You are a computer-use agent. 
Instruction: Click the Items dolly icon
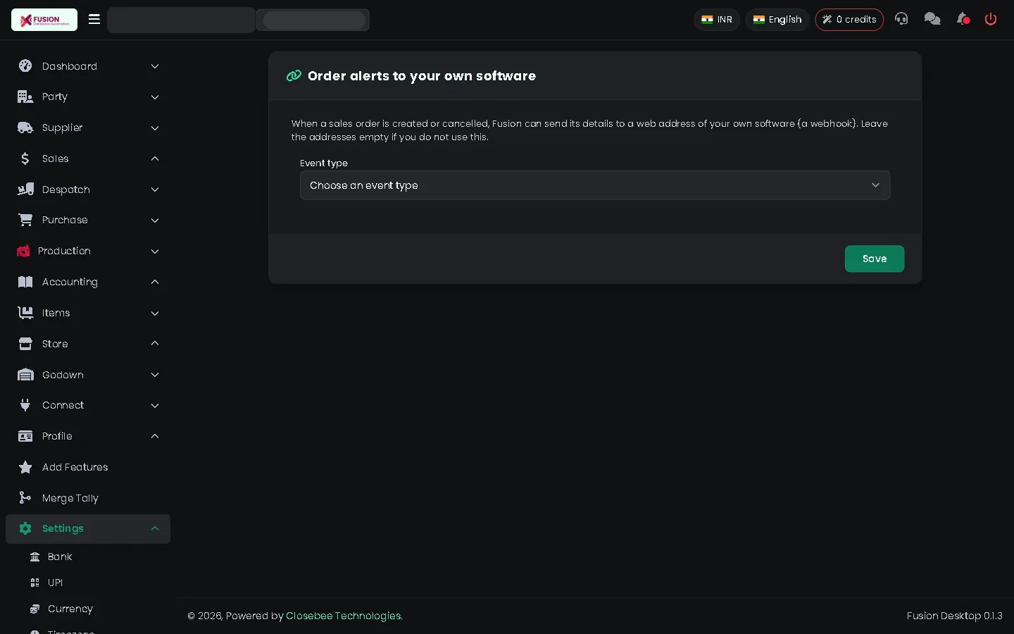25,313
